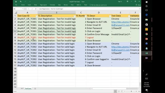This screenshot has height=93, width=165.
Task: Click the Insert Function fx icon
Action: pyautogui.click(x=36, y=9)
